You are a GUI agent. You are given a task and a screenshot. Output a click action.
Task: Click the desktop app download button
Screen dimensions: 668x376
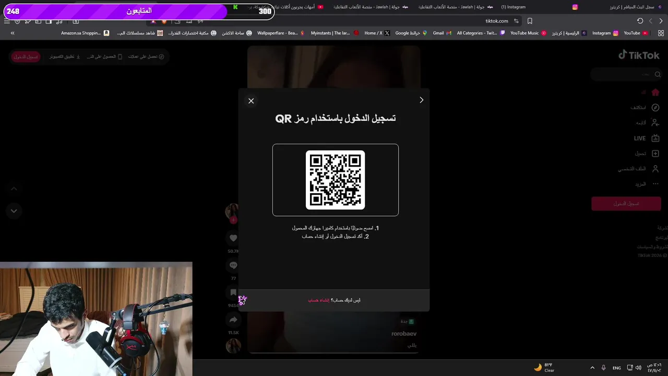[65, 56]
